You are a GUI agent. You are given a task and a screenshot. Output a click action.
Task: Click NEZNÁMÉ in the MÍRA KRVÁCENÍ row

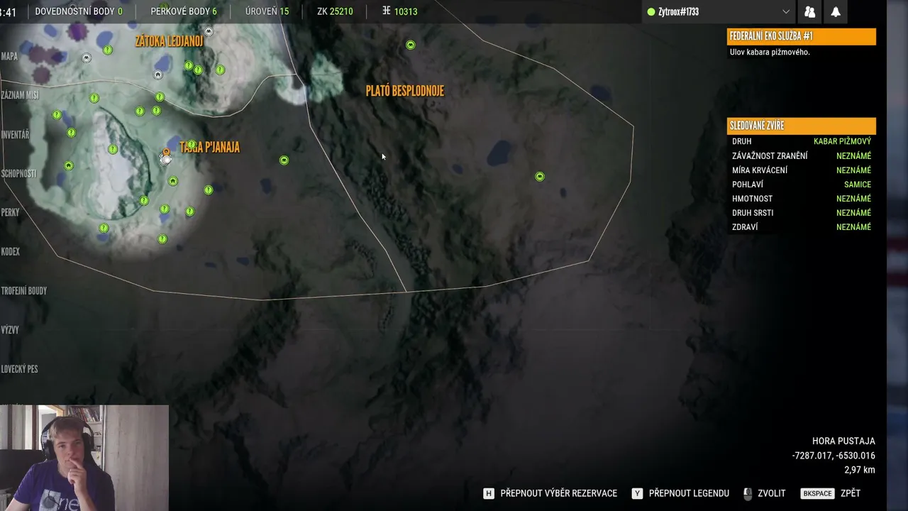tap(853, 170)
